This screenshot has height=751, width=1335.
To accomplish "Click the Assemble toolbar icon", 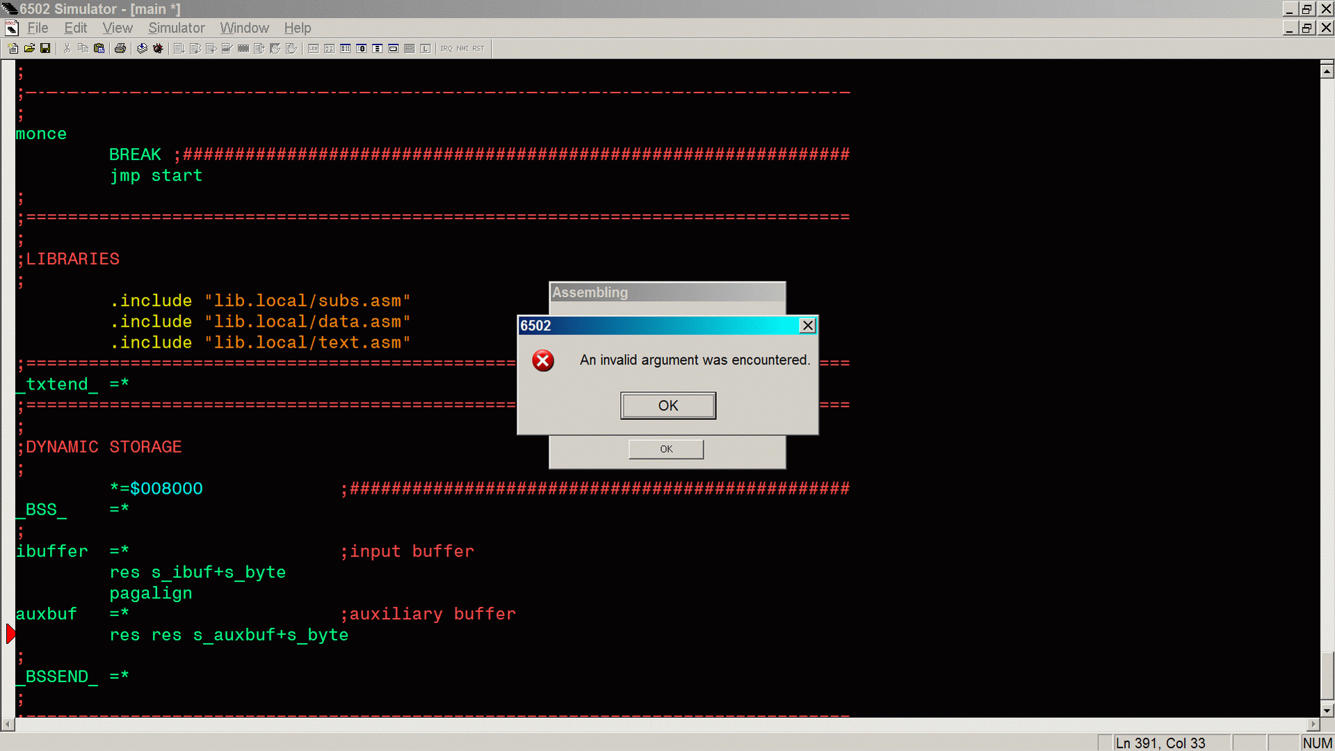I will point(142,49).
